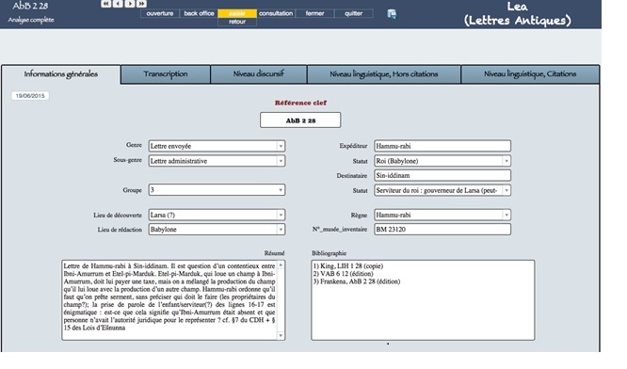Select the consultation menu button
627x369 pixels.
pos(276,13)
